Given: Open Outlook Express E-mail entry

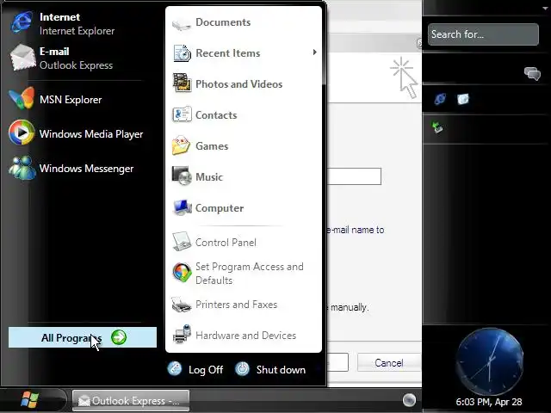Looking at the screenshot, I should pos(62,58).
